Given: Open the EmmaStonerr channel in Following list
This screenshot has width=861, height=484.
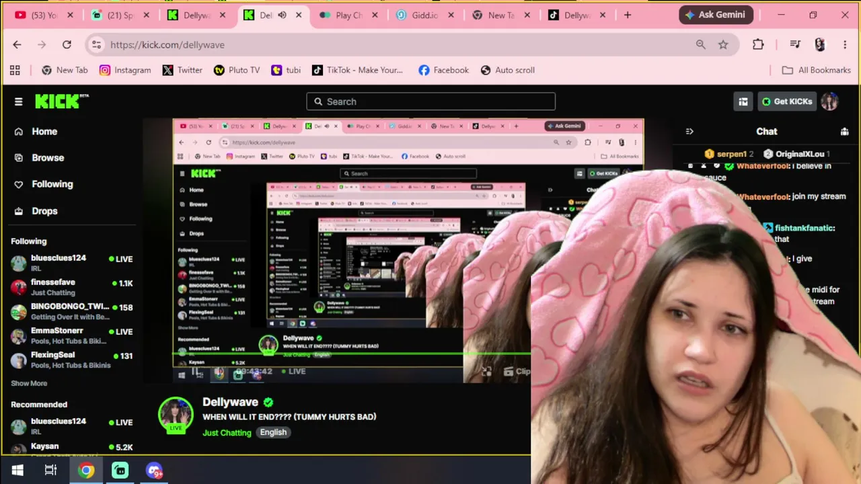Looking at the screenshot, I should point(71,335).
